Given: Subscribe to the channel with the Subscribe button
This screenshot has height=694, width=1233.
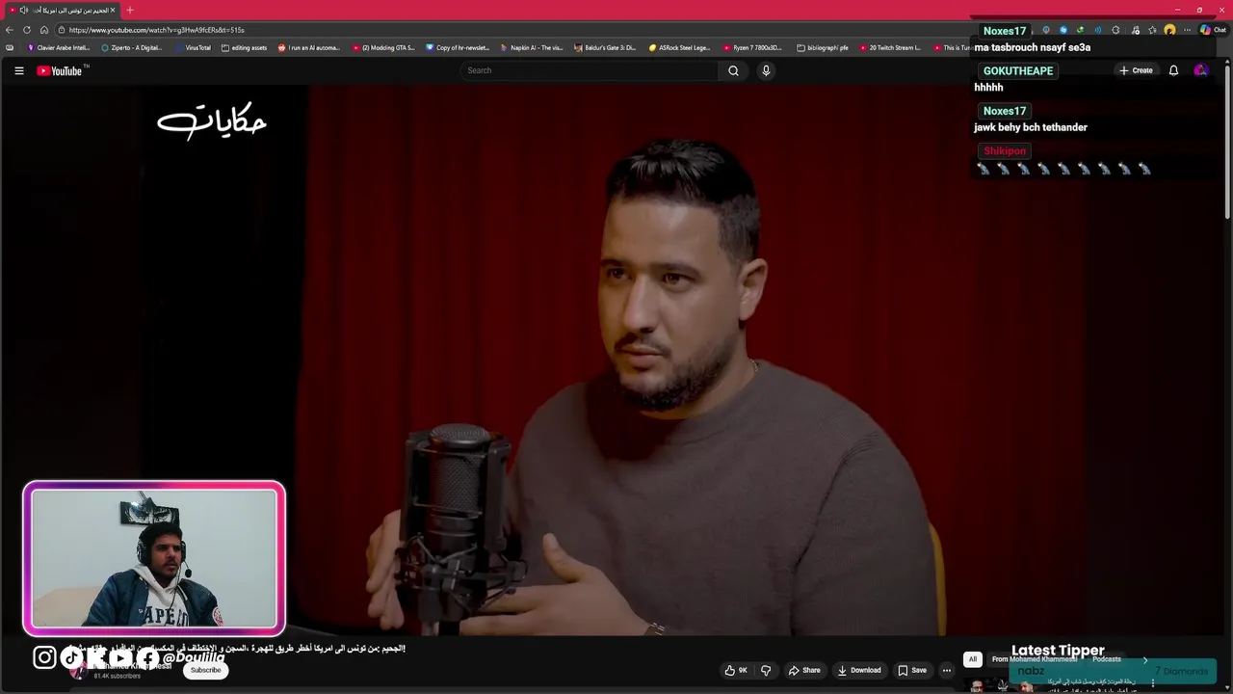Looking at the screenshot, I should [205, 670].
